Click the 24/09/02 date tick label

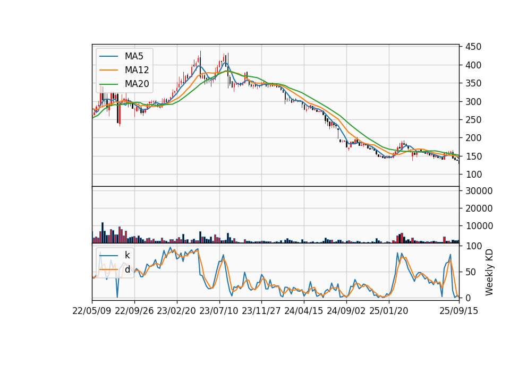[x=346, y=311]
